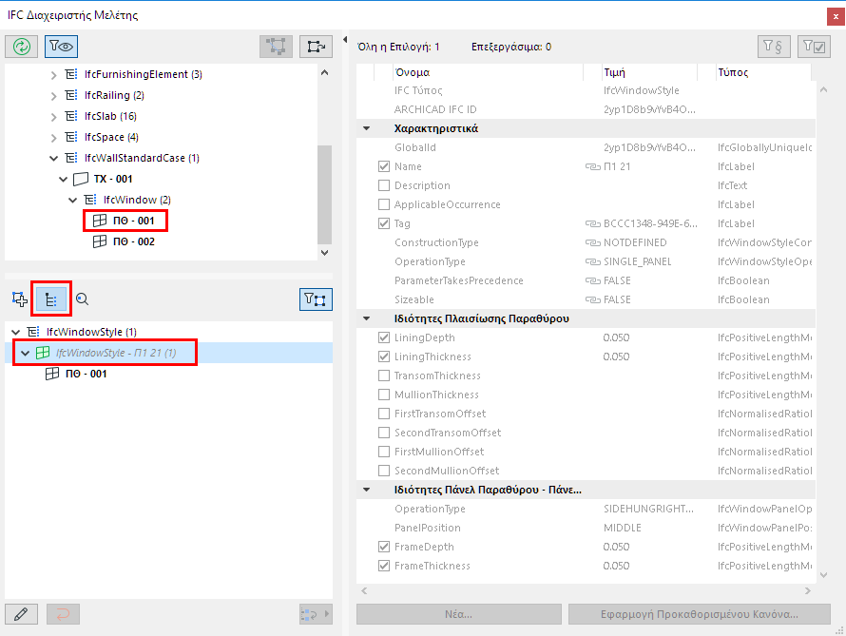Image resolution: width=846 pixels, height=636 pixels.
Task: Uncheck the LiningThickness checkbox
Action: tap(384, 357)
